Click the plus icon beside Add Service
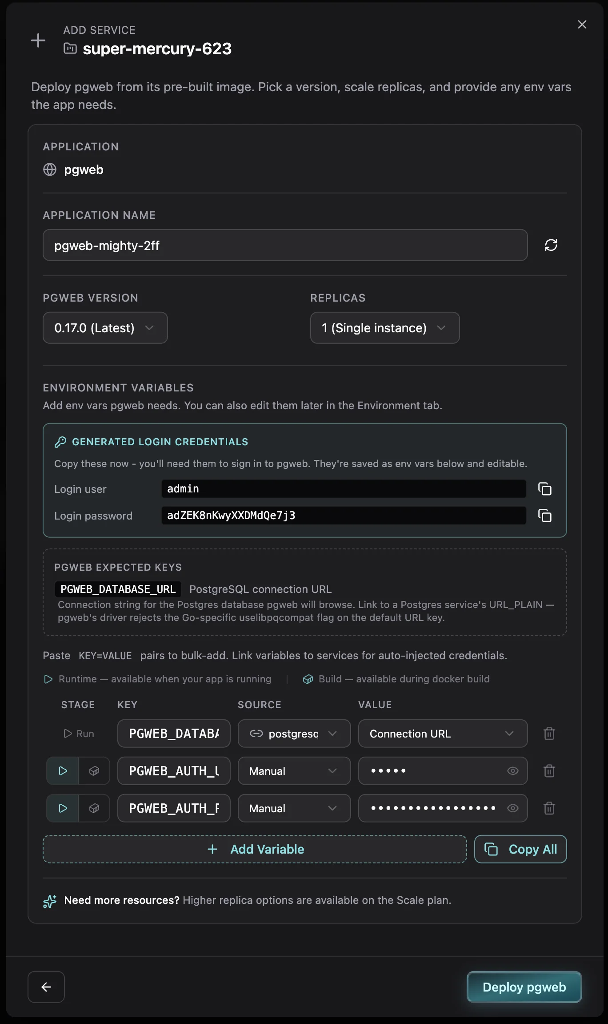This screenshot has height=1024, width=608. pos(38,40)
